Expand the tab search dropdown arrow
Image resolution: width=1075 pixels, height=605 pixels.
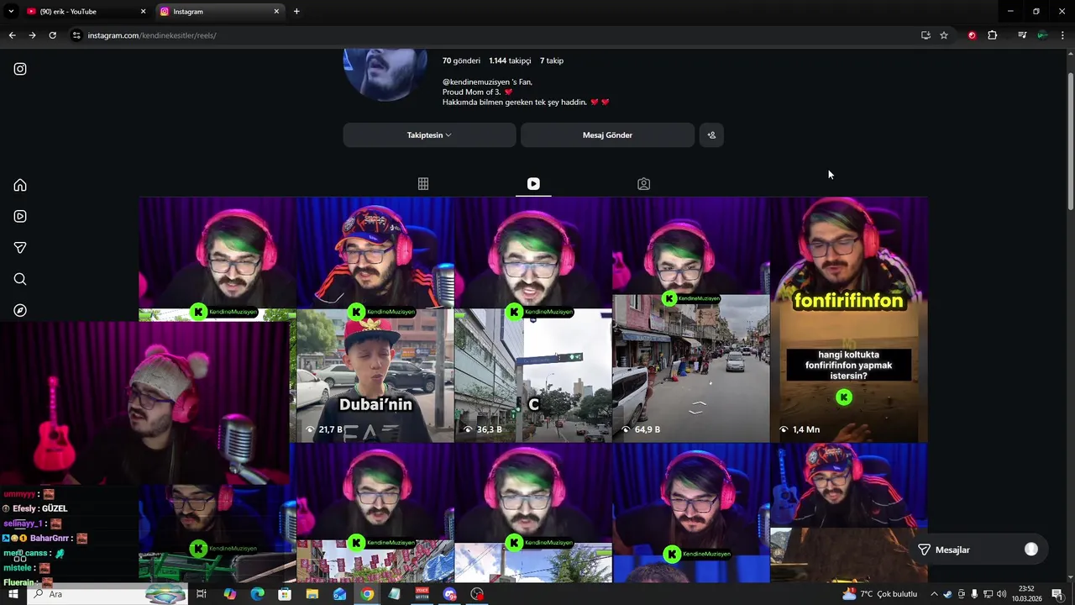click(x=11, y=12)
